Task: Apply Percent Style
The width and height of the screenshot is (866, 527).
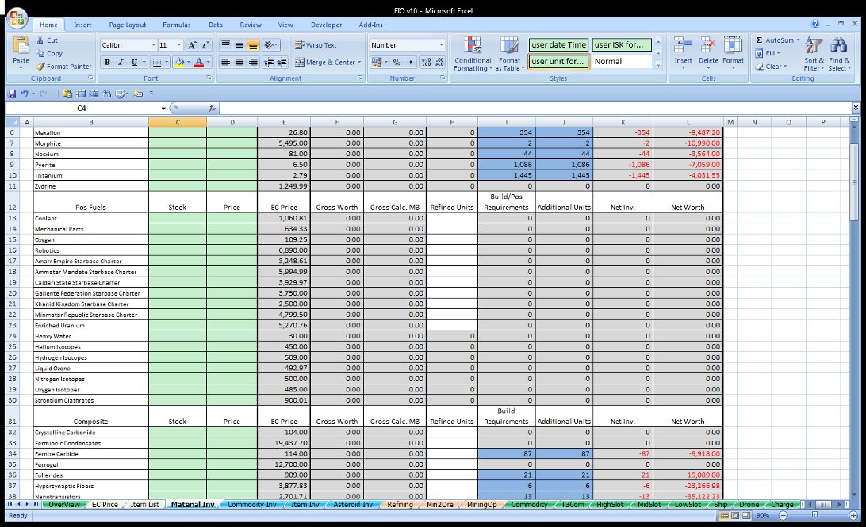Action: [397, 63]
